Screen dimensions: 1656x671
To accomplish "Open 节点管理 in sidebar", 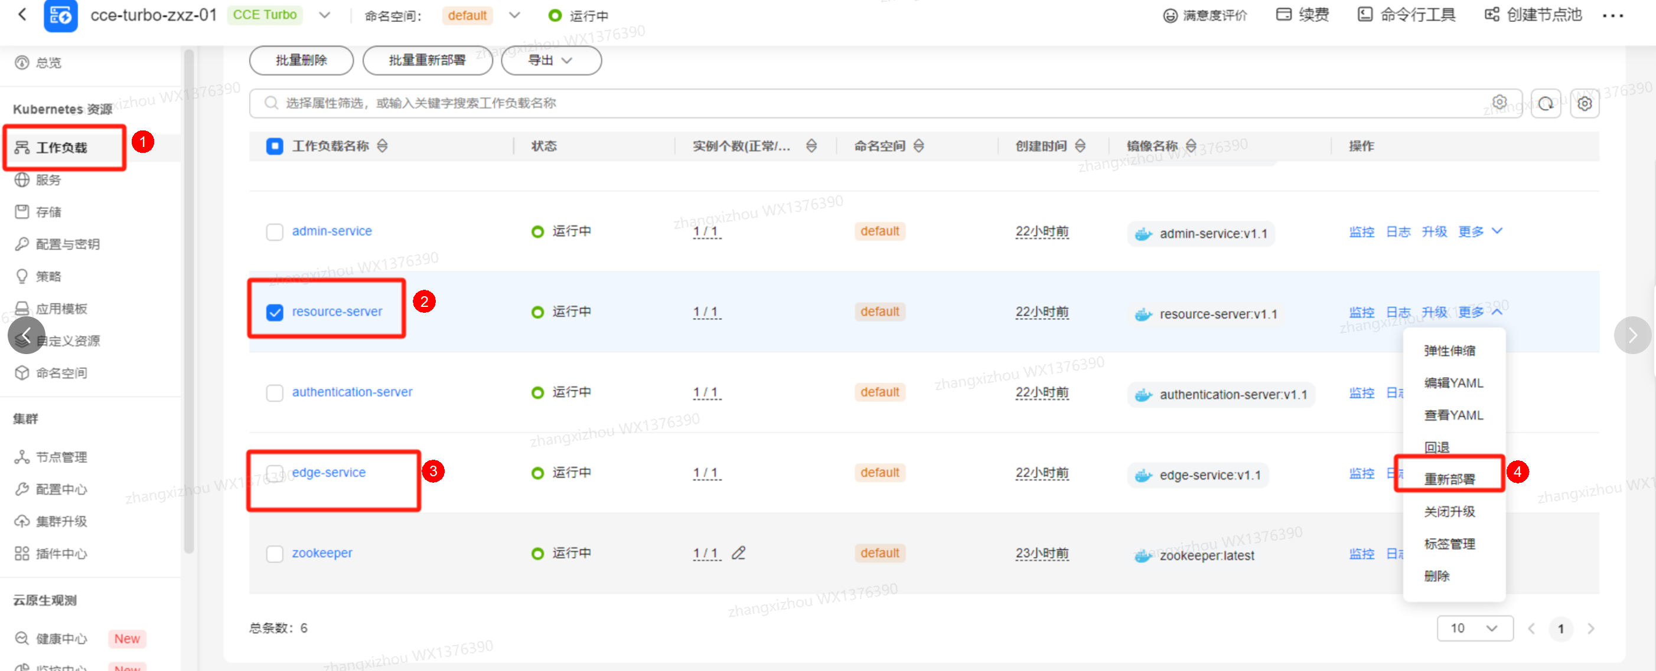I will click(x=61, y=457).
